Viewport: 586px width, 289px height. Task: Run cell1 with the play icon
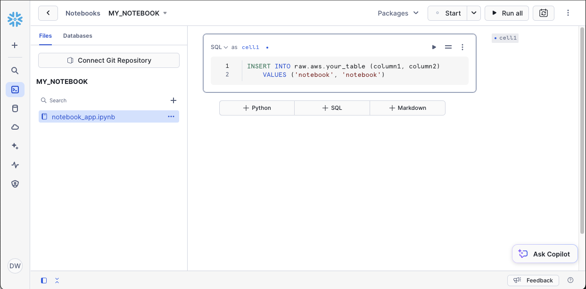[x=434, y=47]
